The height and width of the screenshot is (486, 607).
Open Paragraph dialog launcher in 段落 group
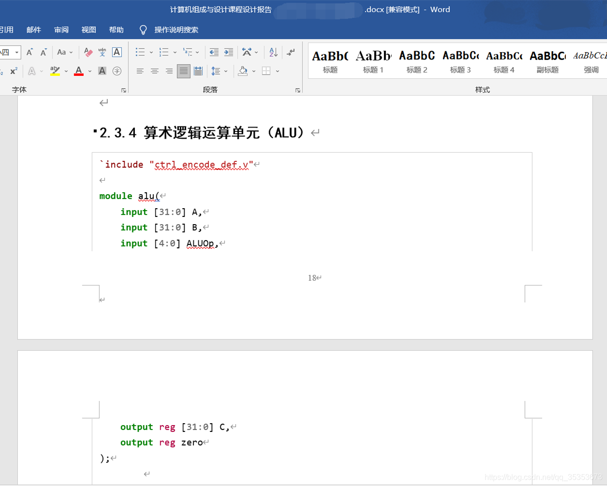pos(298,90)
